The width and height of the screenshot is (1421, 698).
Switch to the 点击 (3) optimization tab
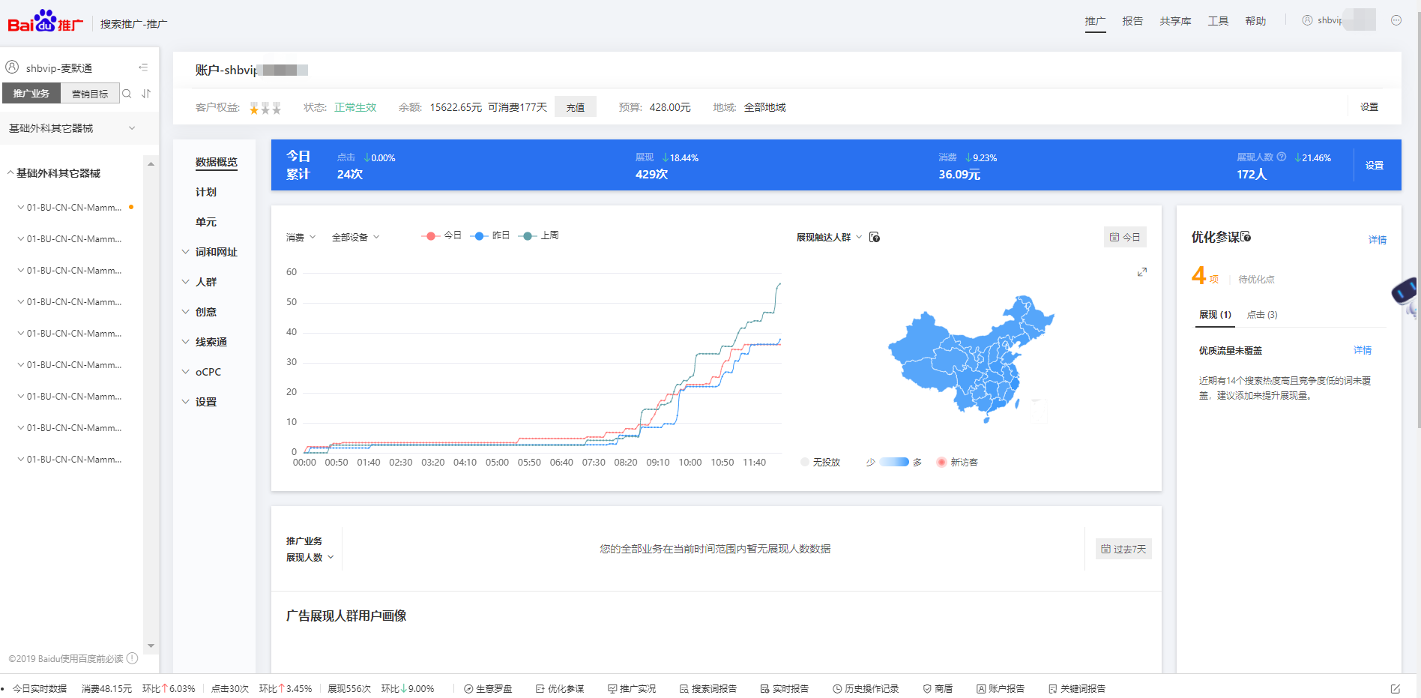pyautogui.click(x=1261, y=314)
